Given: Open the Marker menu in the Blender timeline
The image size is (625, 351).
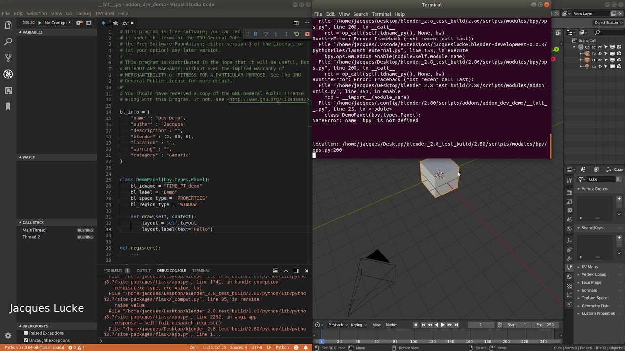Looking at the screenshot, I should (x=391, y=325).
